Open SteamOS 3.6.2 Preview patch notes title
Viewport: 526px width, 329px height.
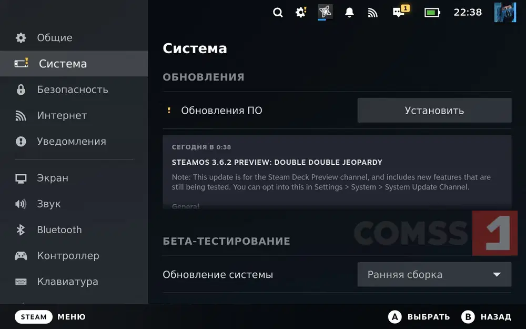coord(277,163)
